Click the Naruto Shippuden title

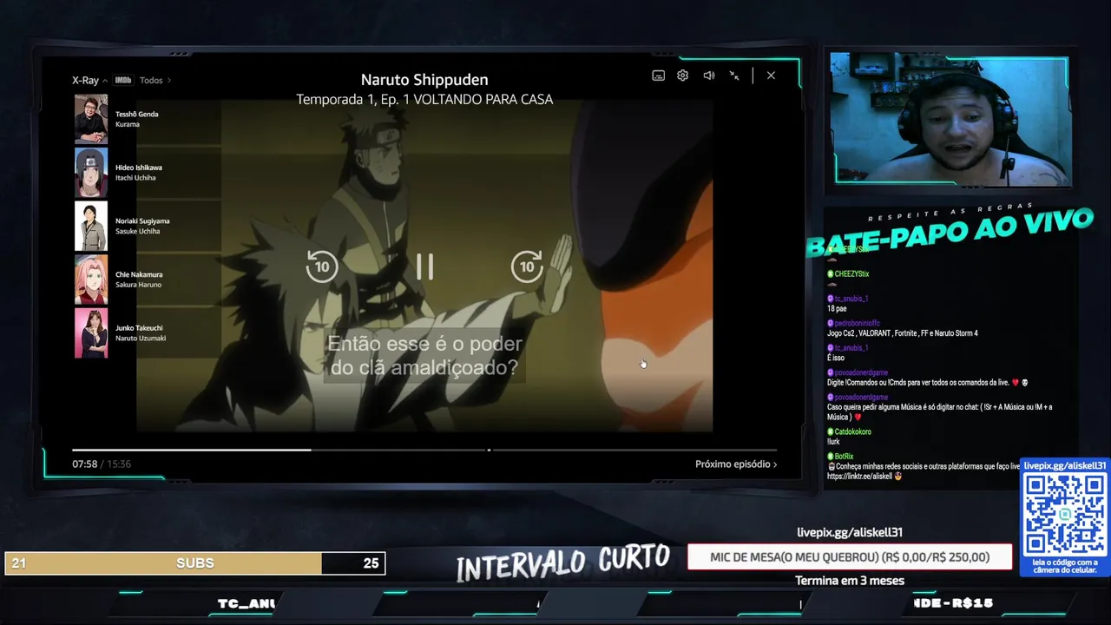(x=424, y=80)
